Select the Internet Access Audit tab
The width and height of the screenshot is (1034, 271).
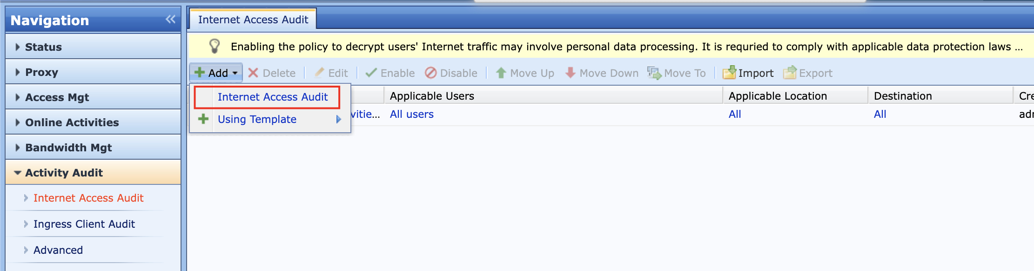(253, 20)
